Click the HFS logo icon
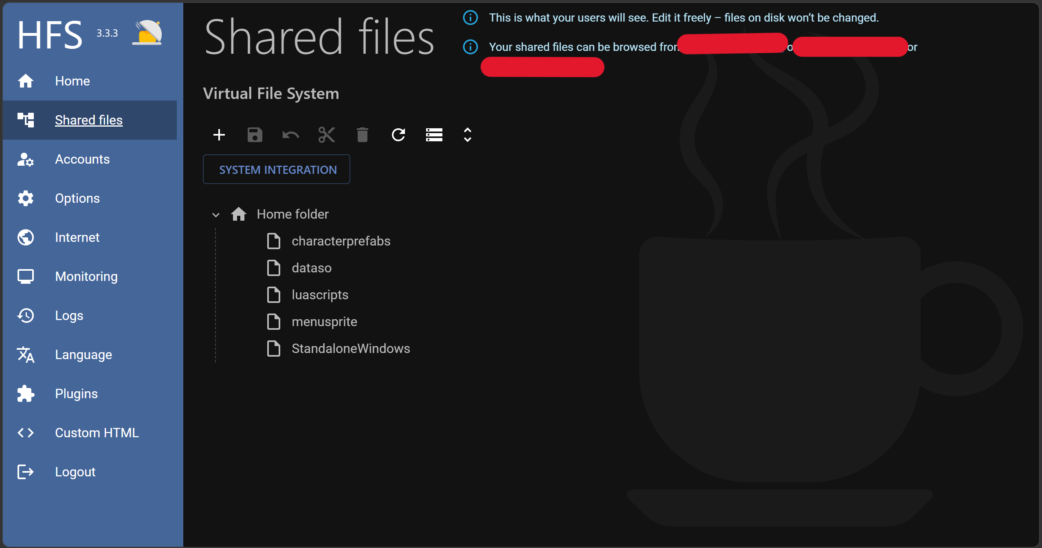The image size is (1042, 548). [147, 33]
